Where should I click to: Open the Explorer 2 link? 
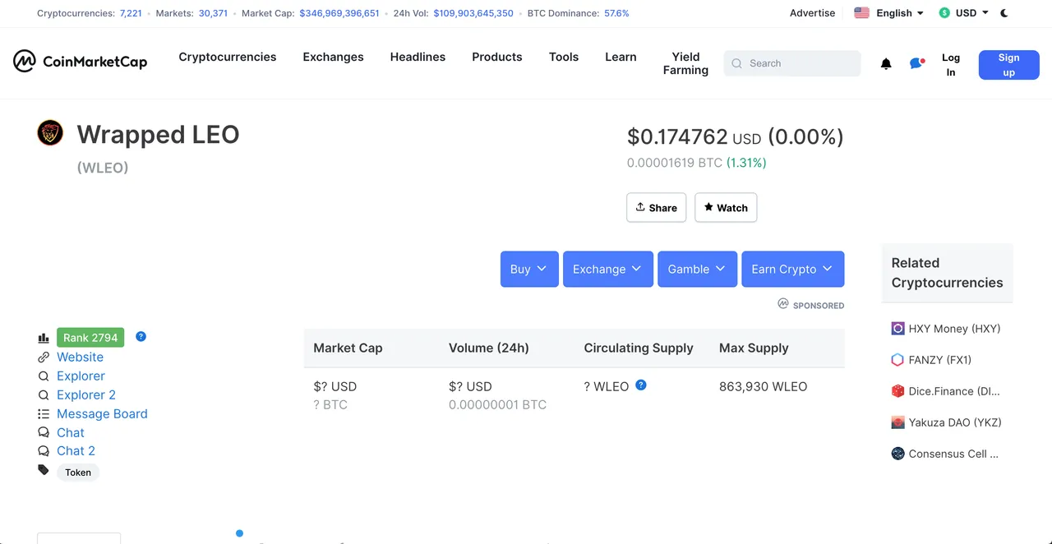[x=86, y=395]
